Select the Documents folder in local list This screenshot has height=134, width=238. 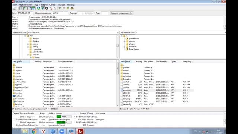(x=20, y=99)
